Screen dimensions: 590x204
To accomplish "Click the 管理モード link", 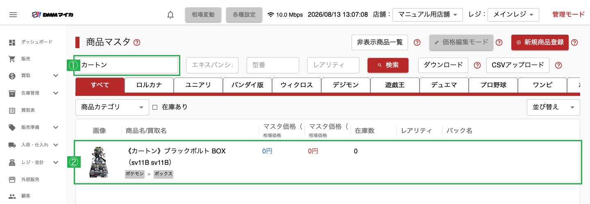I will 568,15.
